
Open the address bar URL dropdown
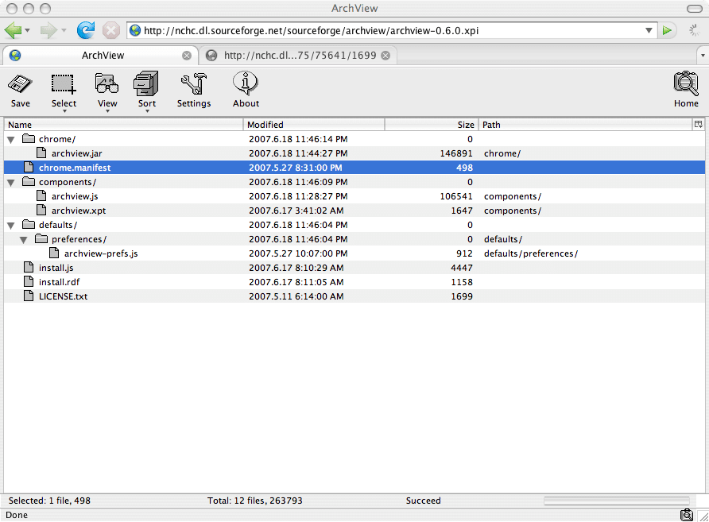(649, 31)
